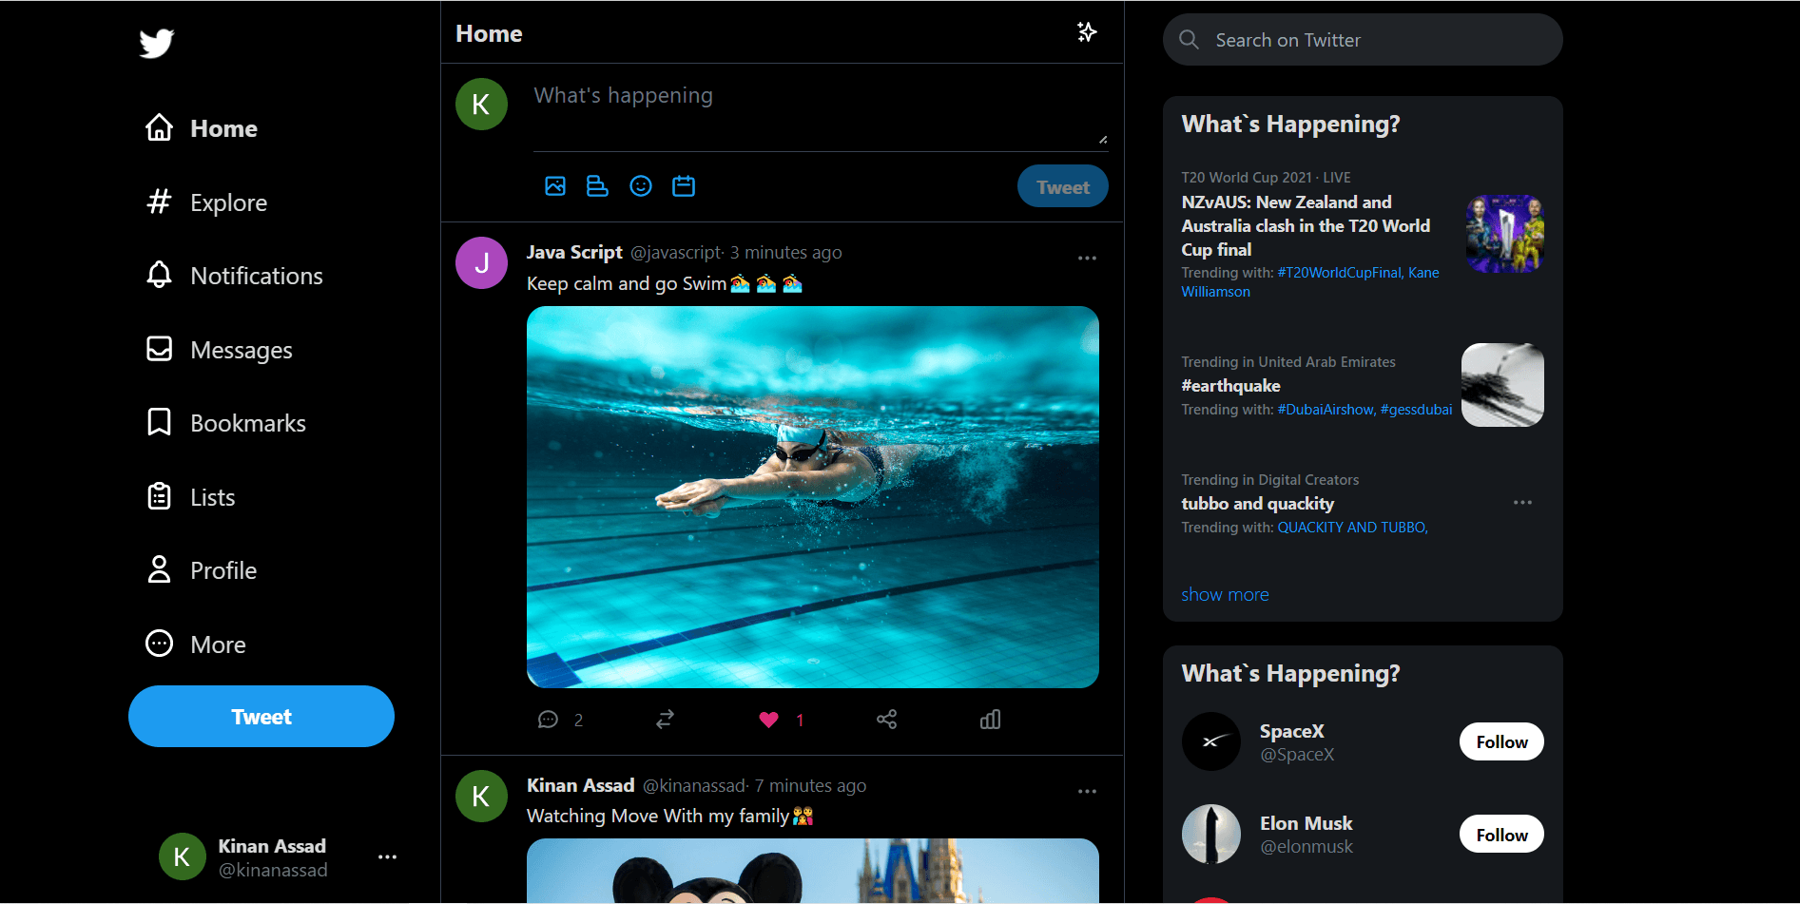1800x904 pixels.
Task: Open the schedule tweet icon
Action: pos(684,185)
